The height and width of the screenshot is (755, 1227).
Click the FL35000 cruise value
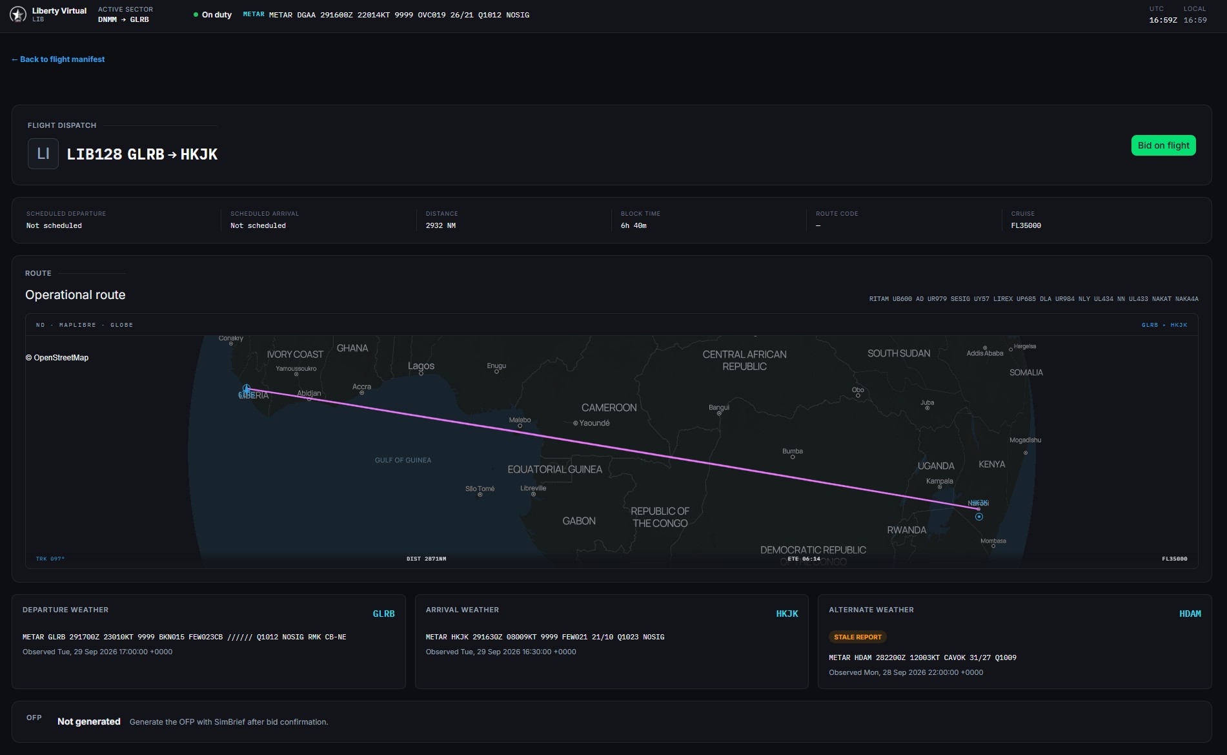tap(1026, 225)
